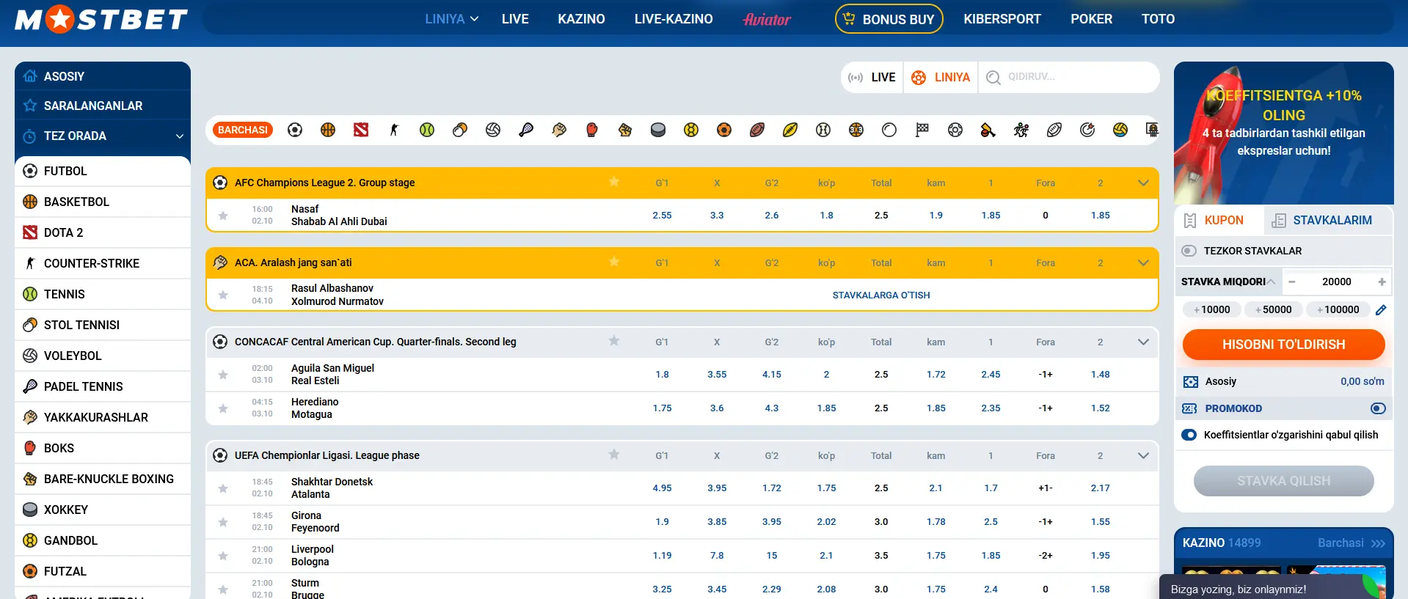Click the Bonus Buy cart icon
This screenshot has height=599, width=1408.
(849, 19)
